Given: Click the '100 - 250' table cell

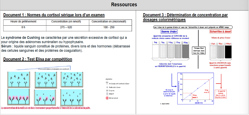Looking at the screenshot, I should pyautogui.click(x=109, y=27).
